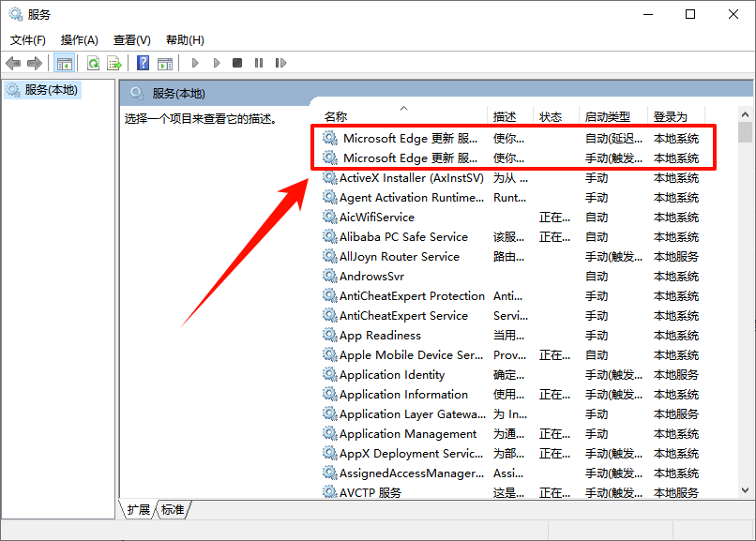Viewport: 756px width, 541px height.
Task: Switch to the 扩展 tab
Action: click(139, 510)
